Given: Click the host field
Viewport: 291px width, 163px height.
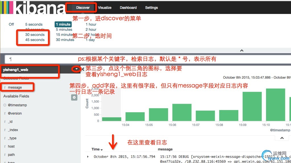Looking at the screenshot, I should (11, 146).
